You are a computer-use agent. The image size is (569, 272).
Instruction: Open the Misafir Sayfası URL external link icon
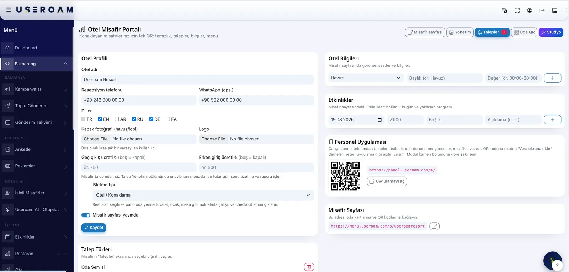point(434,226)
